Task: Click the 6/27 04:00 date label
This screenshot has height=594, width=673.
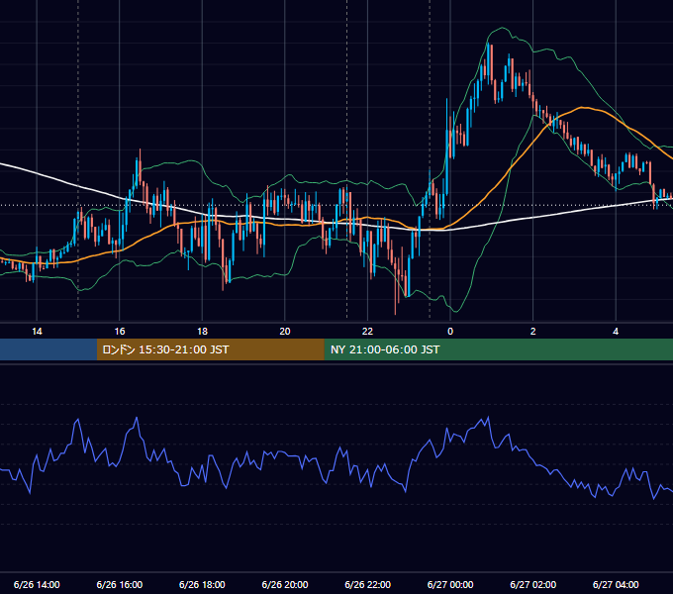Action: [616, 584]
